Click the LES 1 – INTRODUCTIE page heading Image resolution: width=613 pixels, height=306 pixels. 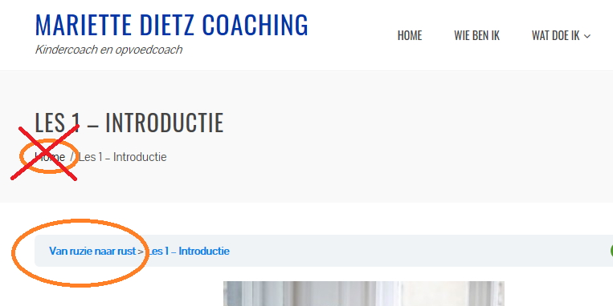(x=129, y=123)
